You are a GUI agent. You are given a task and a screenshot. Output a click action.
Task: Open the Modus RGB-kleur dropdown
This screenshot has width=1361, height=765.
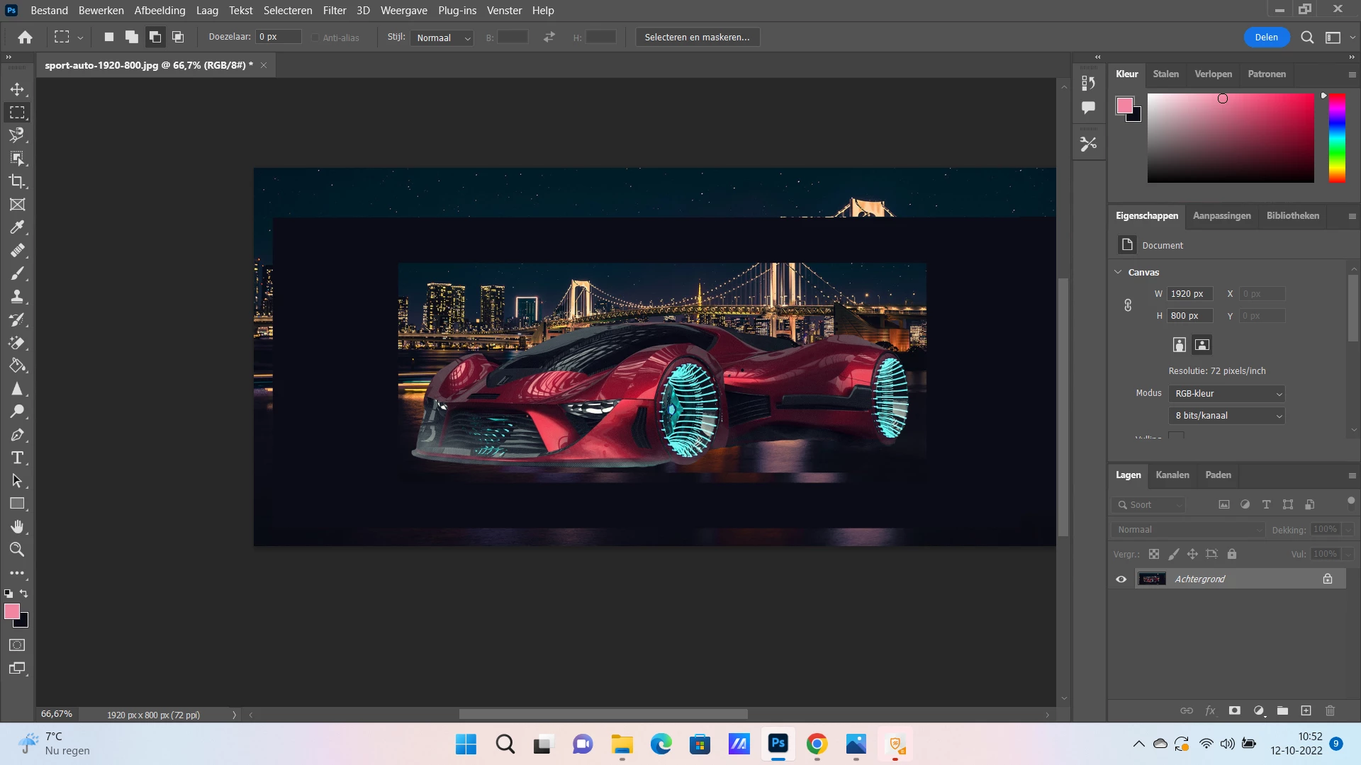[1226, 394]
